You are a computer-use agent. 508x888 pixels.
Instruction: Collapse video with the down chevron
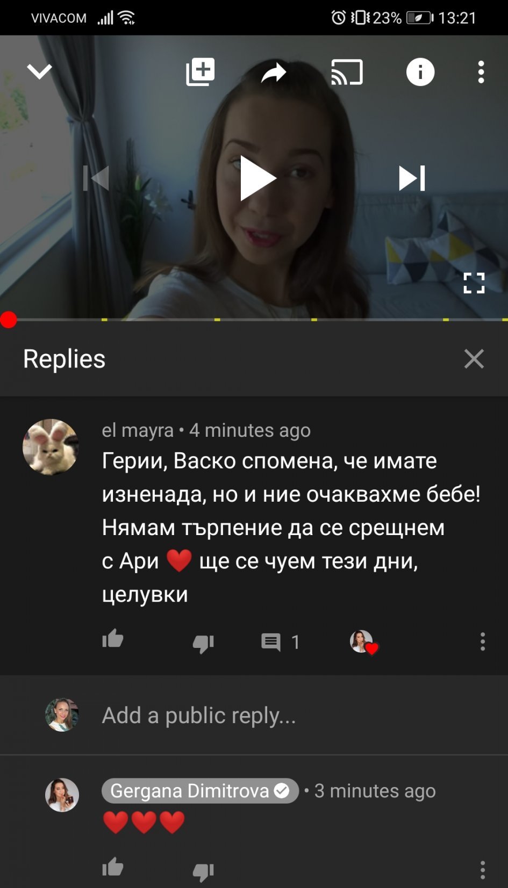[40, 72]
